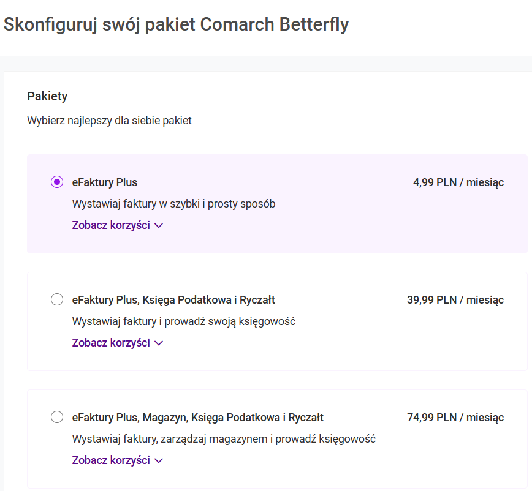Viewport: 532px width, 491px height.
Task: Click "Wystawiaj faktury i prowadź swoją księgowość" description
Action: click(184, 321)
